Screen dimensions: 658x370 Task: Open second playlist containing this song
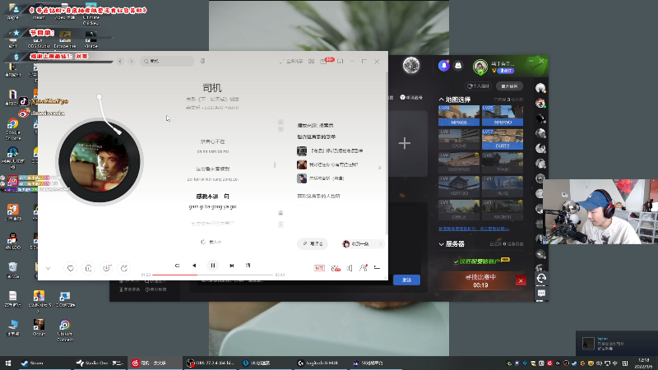coord(327,165)
